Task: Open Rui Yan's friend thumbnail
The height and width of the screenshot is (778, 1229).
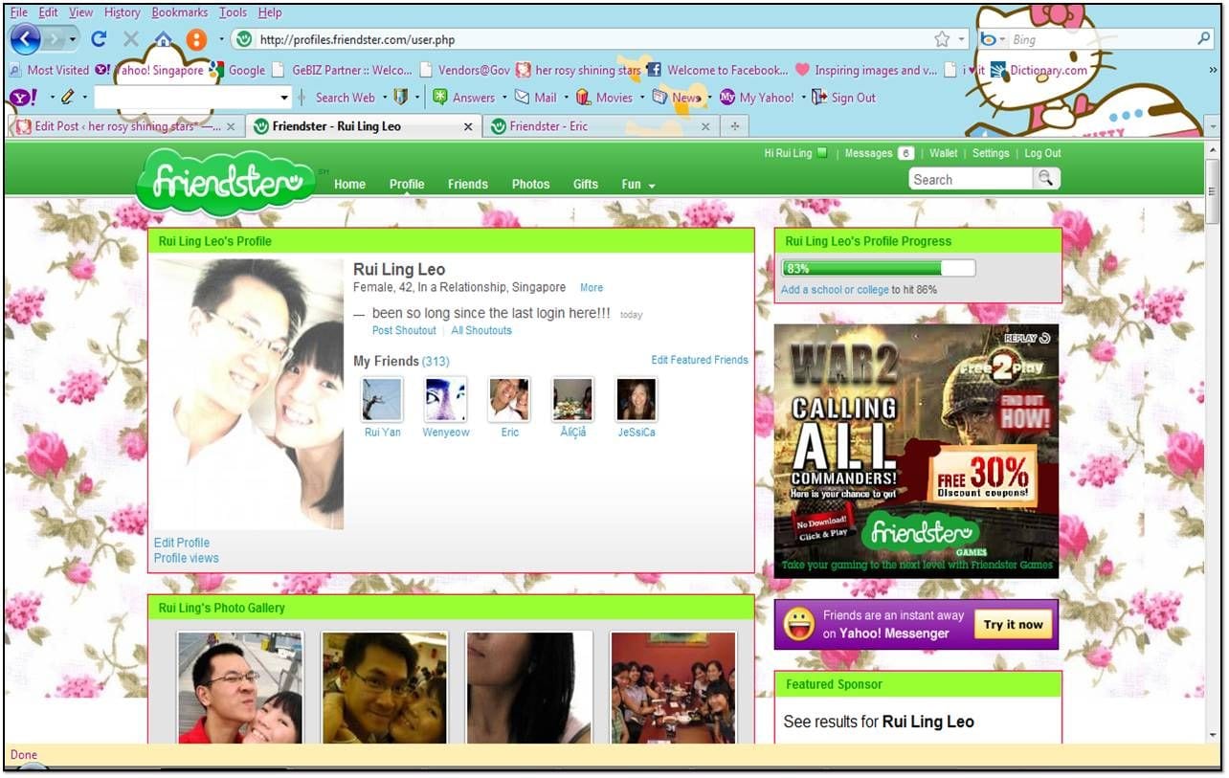Action: coord(382,399)
